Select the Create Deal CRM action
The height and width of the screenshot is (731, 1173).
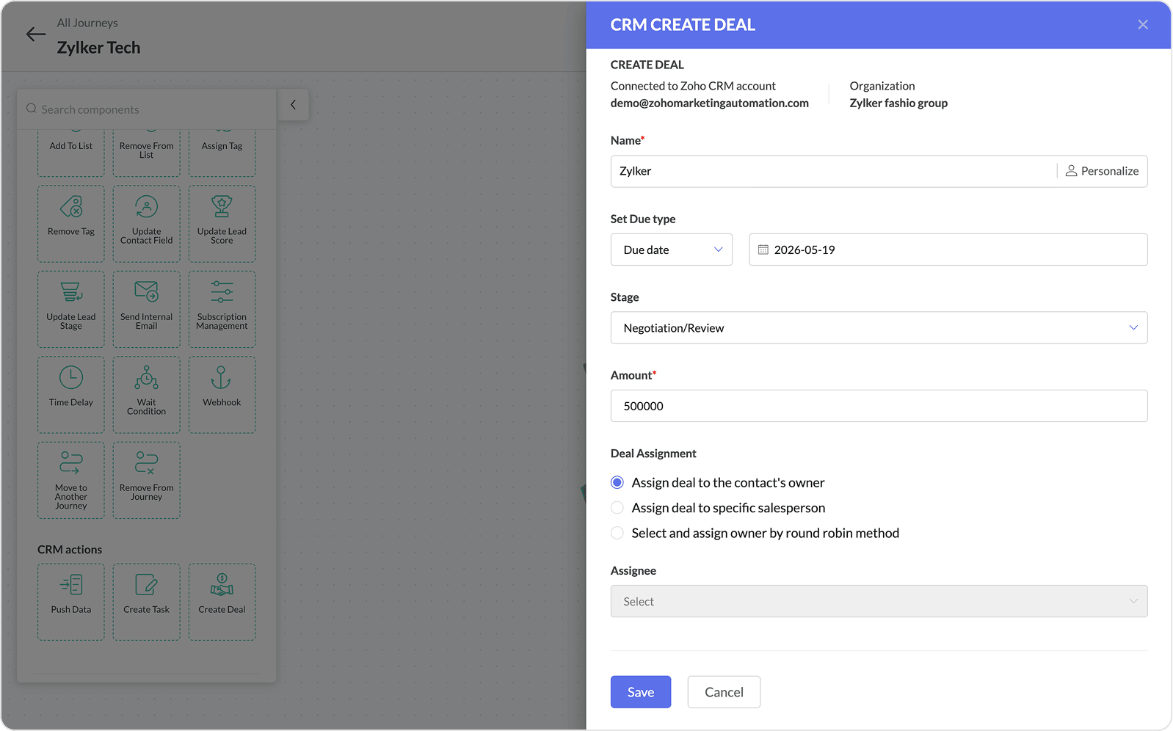click(222, 602)
